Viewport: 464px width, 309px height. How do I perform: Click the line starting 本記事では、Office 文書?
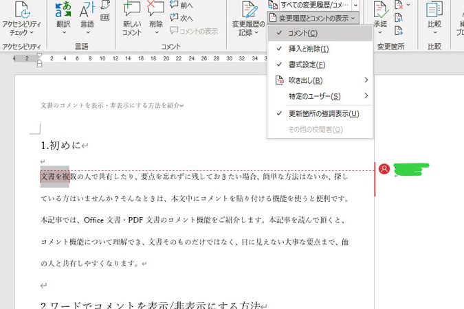(x=193, y=220)
